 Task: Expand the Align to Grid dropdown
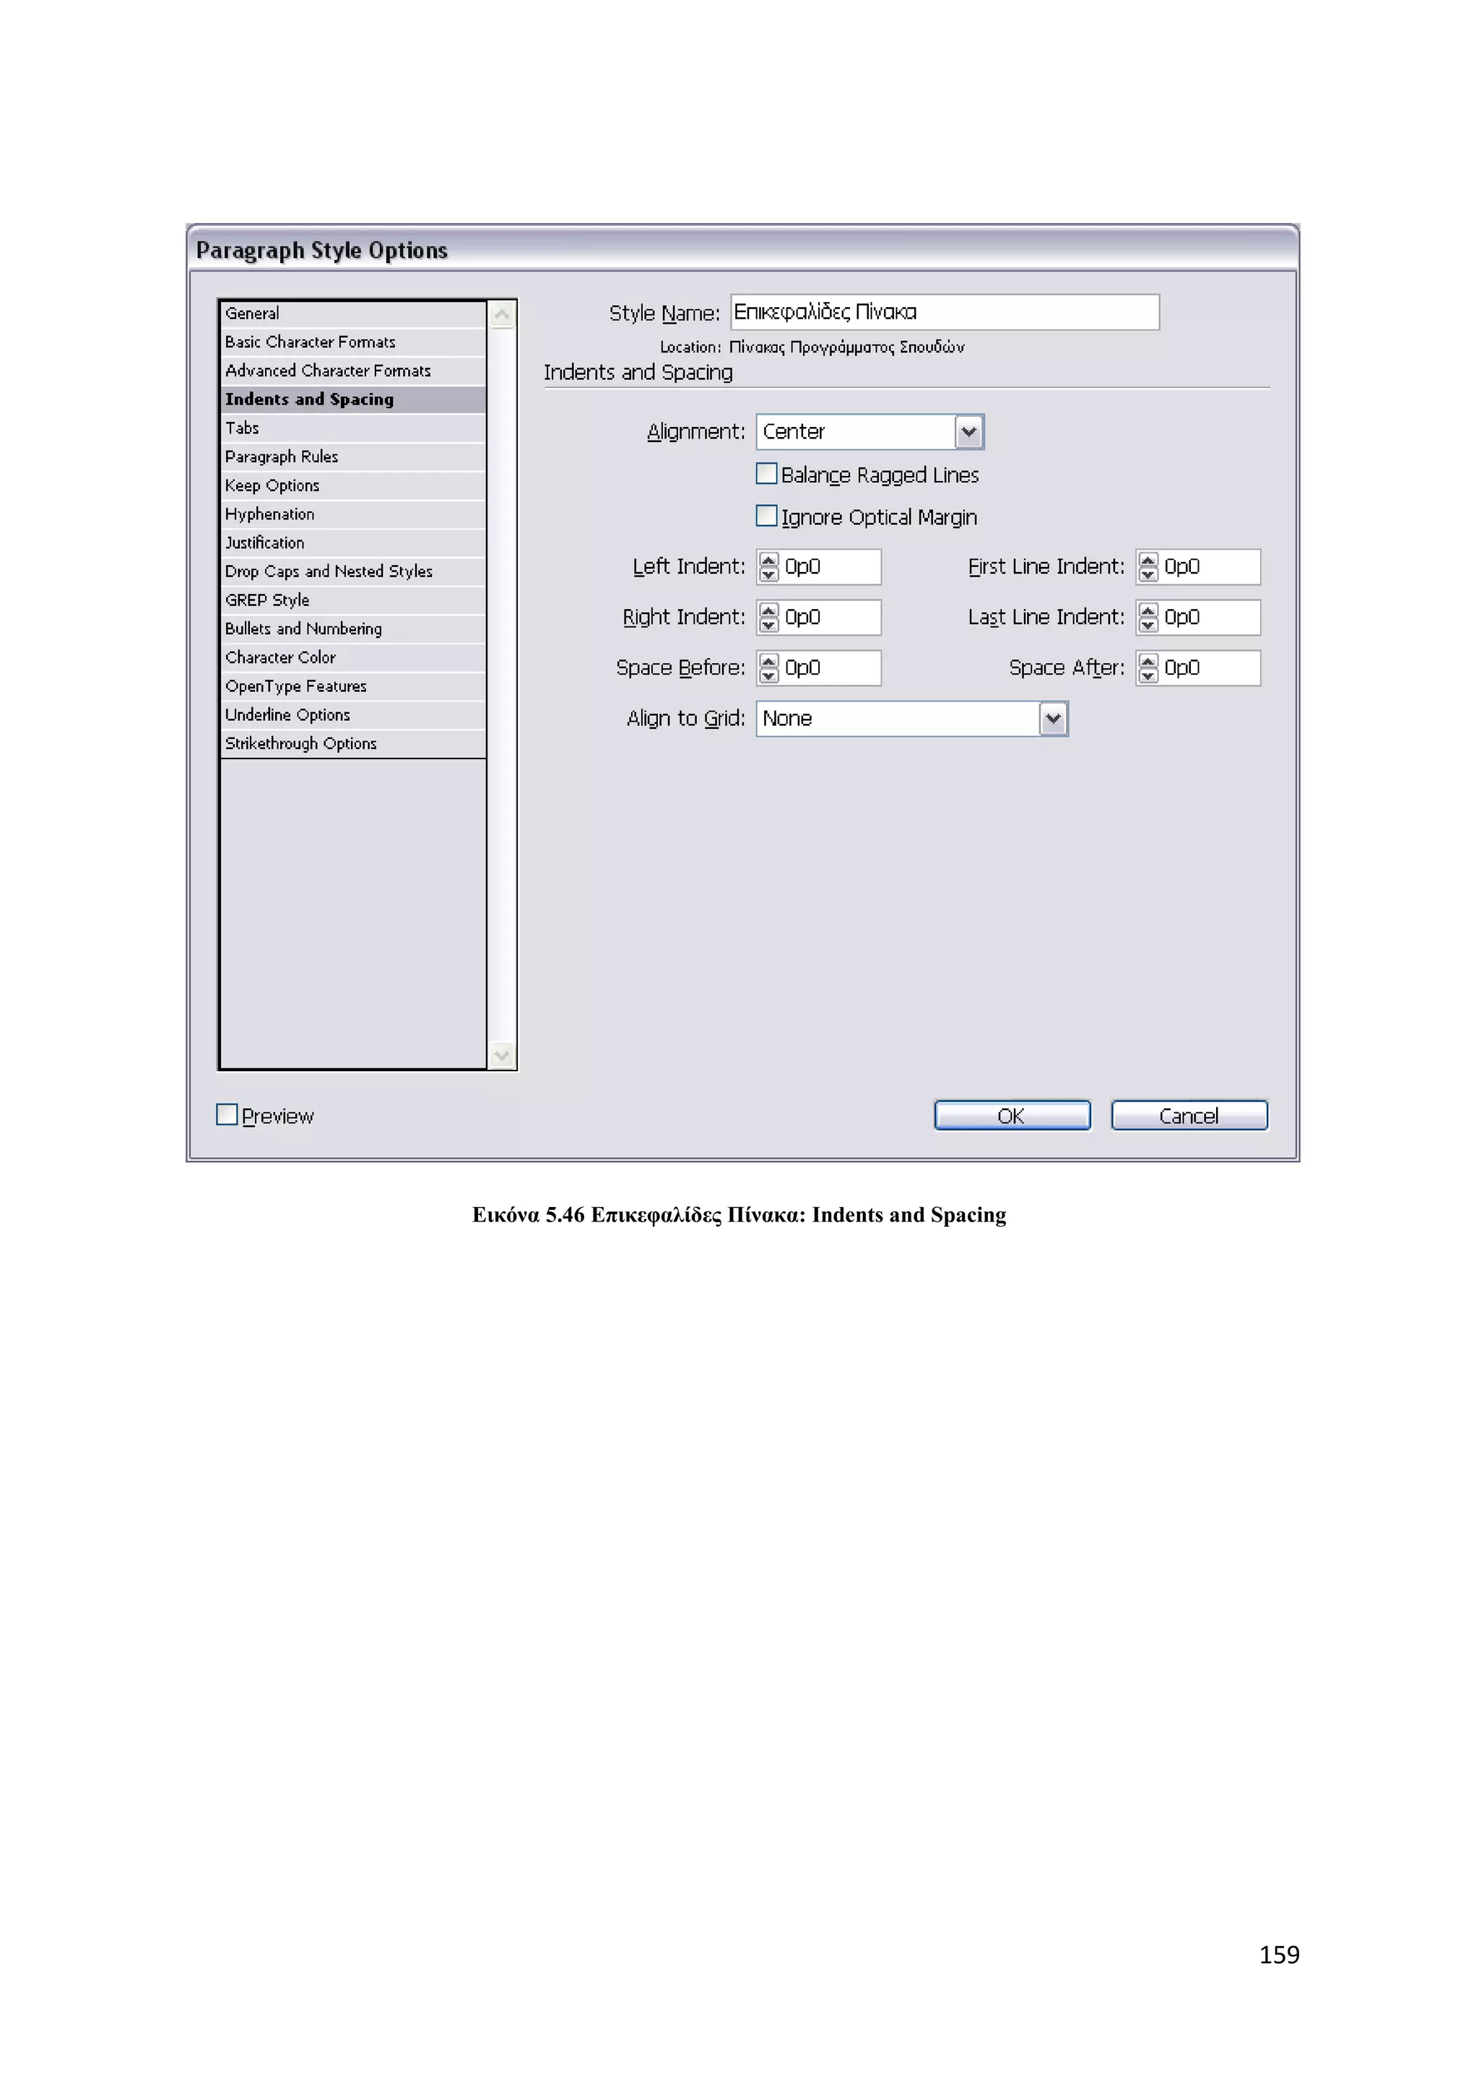point(1053,719)
